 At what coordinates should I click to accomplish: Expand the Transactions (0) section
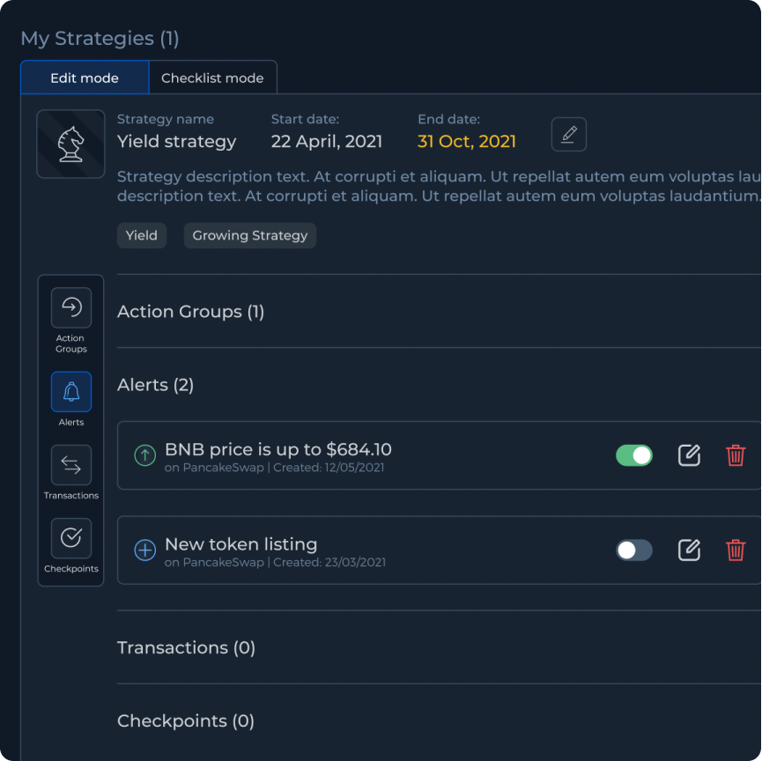[x=187, y=648]
